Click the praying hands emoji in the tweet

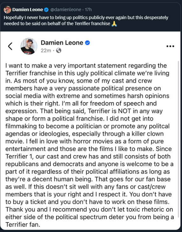click(114, 24)
